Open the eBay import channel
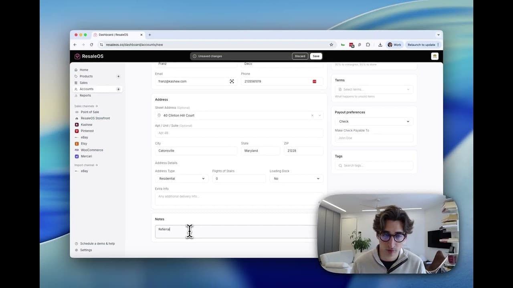Screen dimensions: 513x288 click(x=84, y=171)
